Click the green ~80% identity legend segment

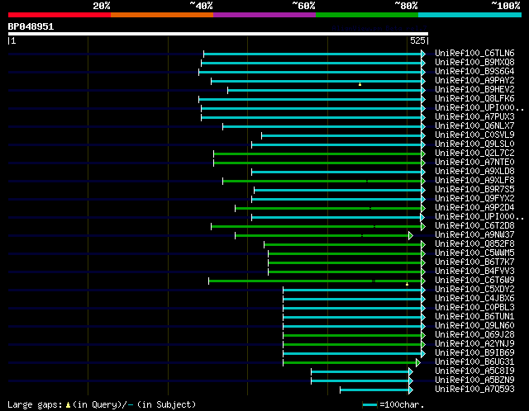click(367, 15)
